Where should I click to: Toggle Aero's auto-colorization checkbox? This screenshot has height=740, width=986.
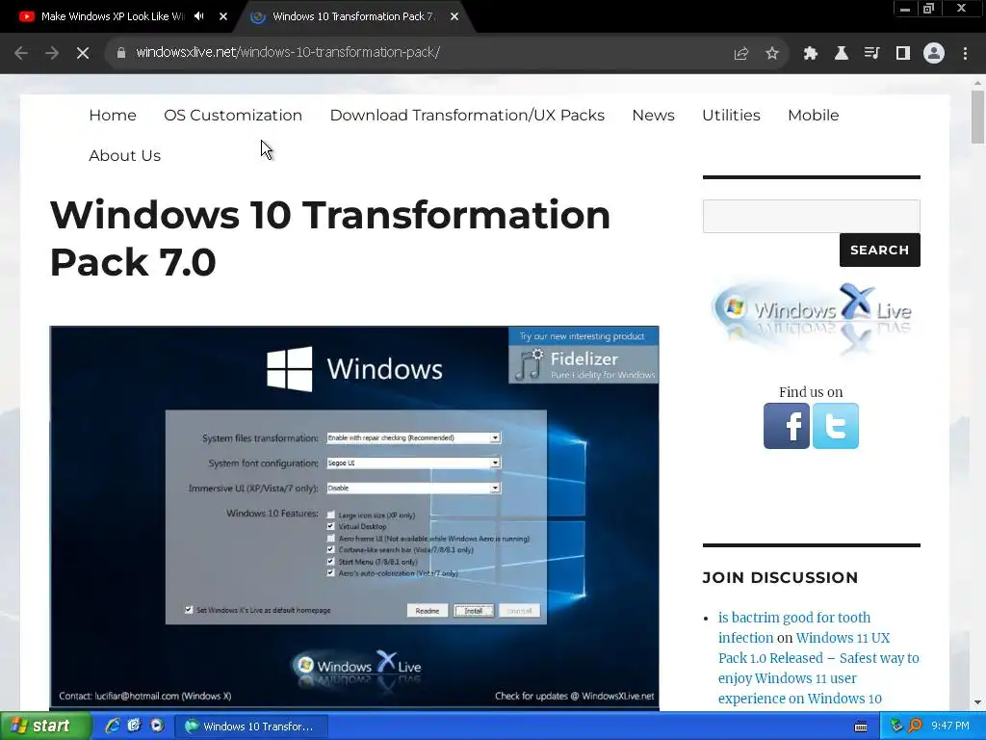coord(331,573)
